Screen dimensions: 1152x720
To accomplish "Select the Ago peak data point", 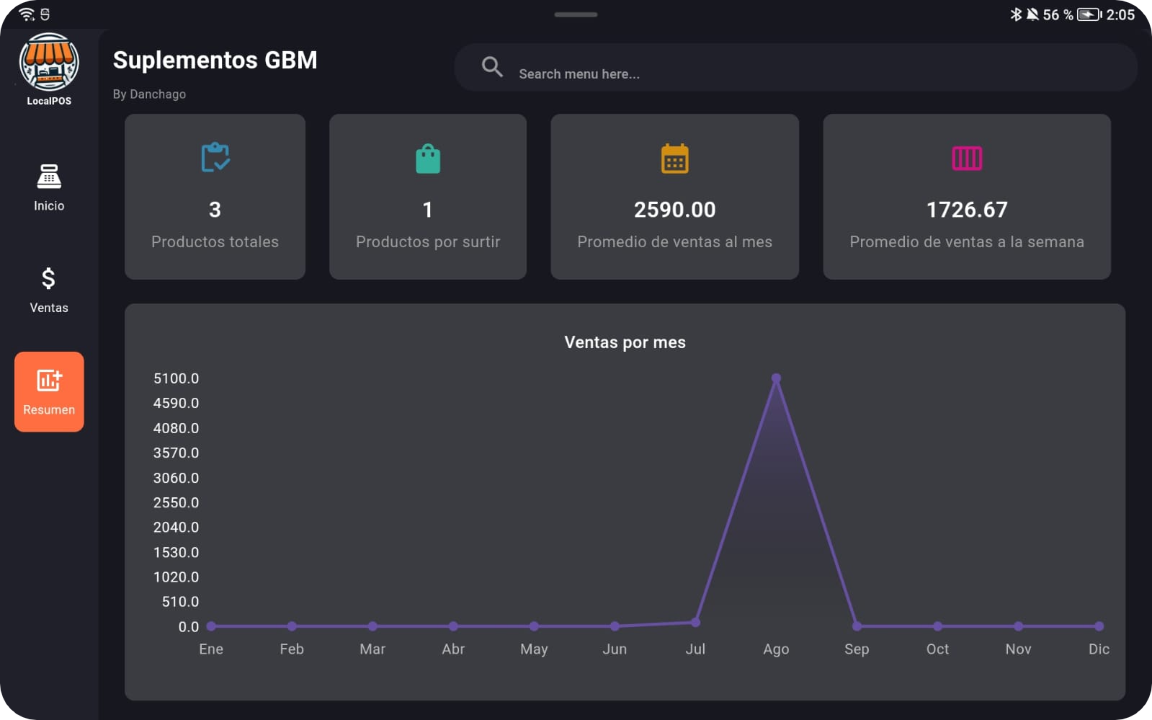I will coord(776,378).
